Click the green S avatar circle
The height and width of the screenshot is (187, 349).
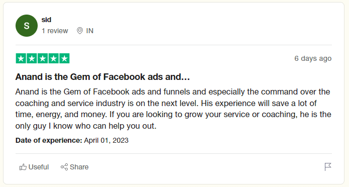click(x=27, y=26)
